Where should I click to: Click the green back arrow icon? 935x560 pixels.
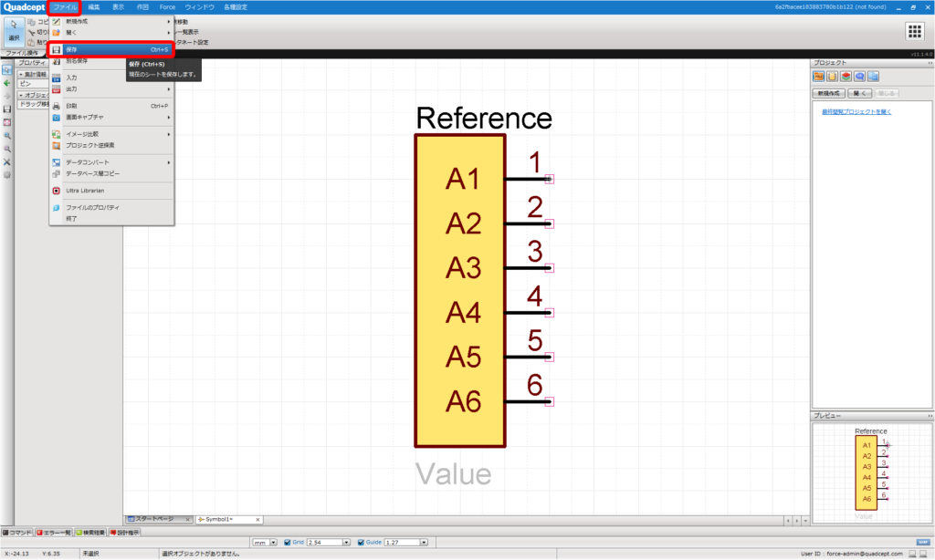coord(7,83)
